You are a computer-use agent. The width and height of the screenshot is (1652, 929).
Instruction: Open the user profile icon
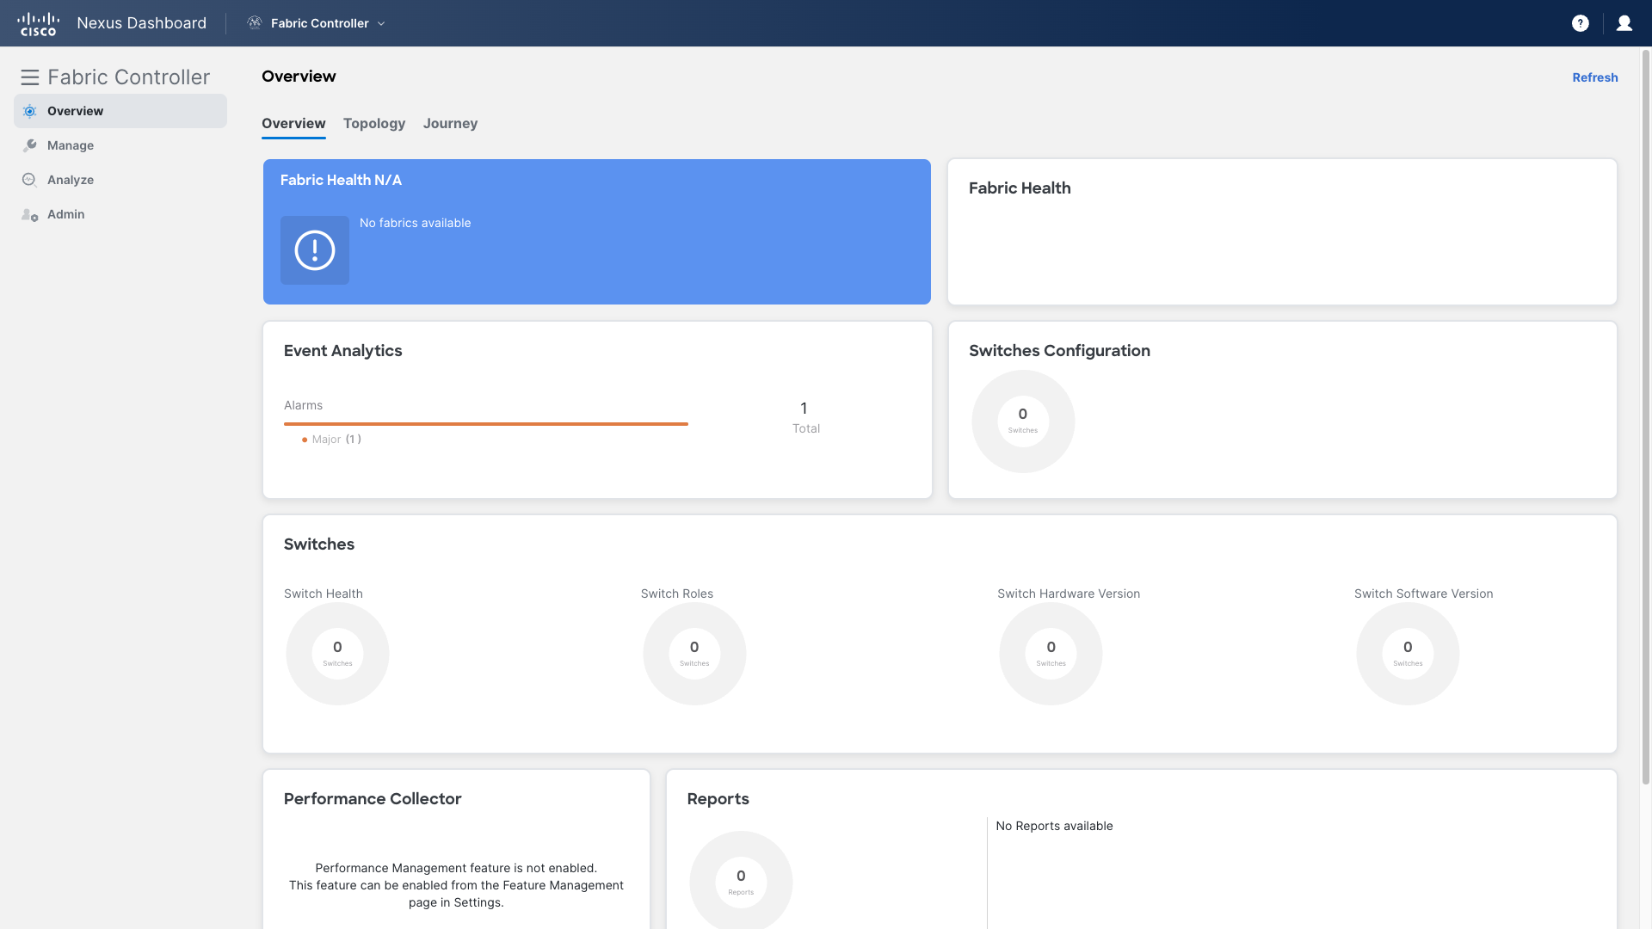1624,23
